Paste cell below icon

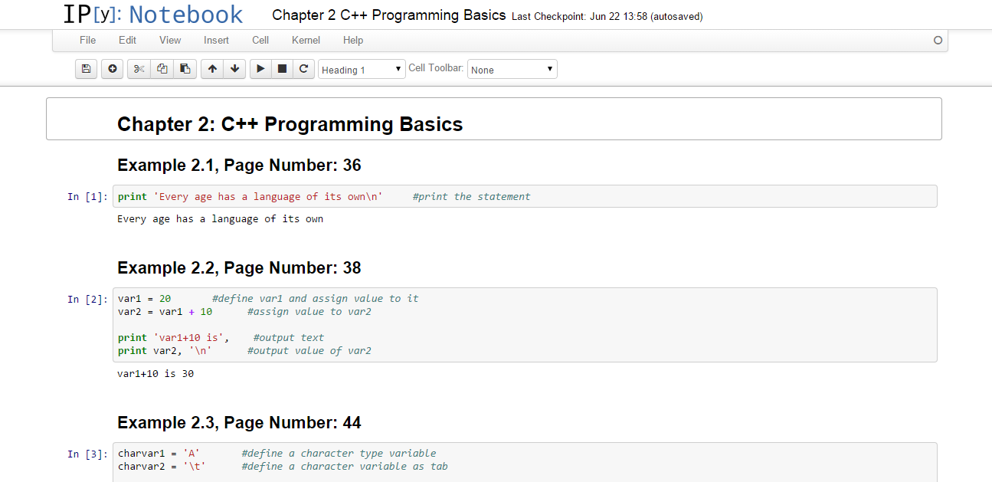(x=185, y=69)
